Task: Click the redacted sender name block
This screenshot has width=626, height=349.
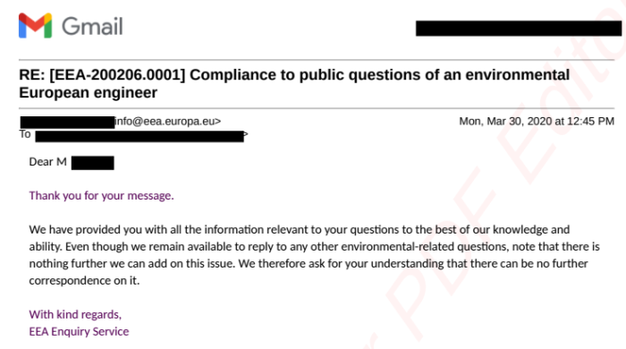Action: tap(67, 123)
